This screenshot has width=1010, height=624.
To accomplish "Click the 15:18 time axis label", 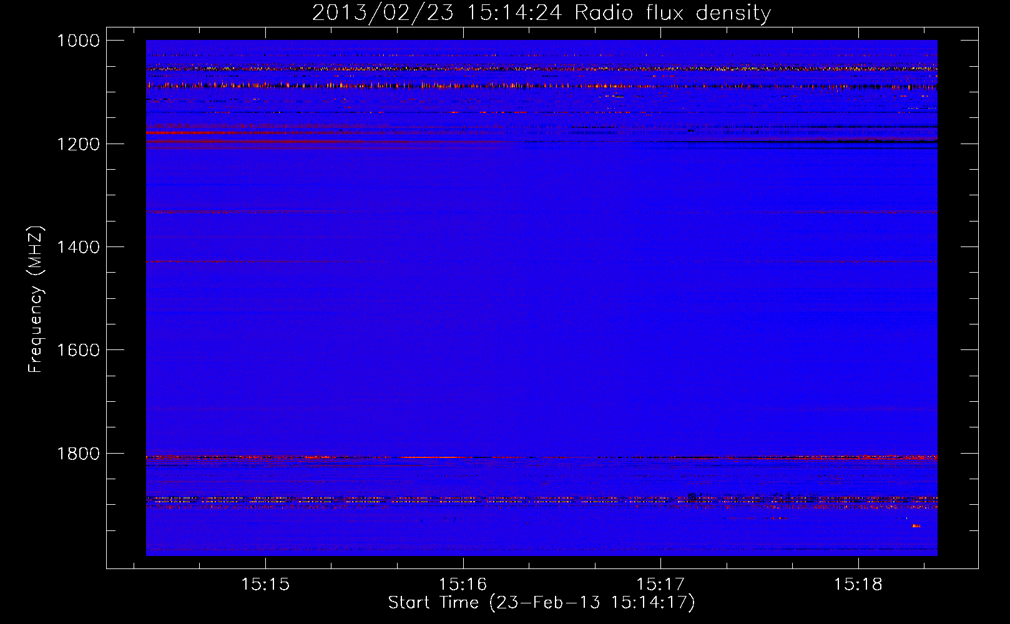I will point(858,585).
